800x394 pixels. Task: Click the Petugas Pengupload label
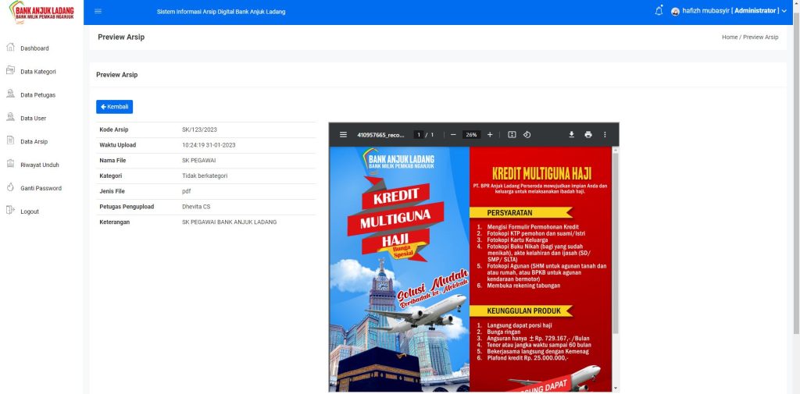pos(127,207)
